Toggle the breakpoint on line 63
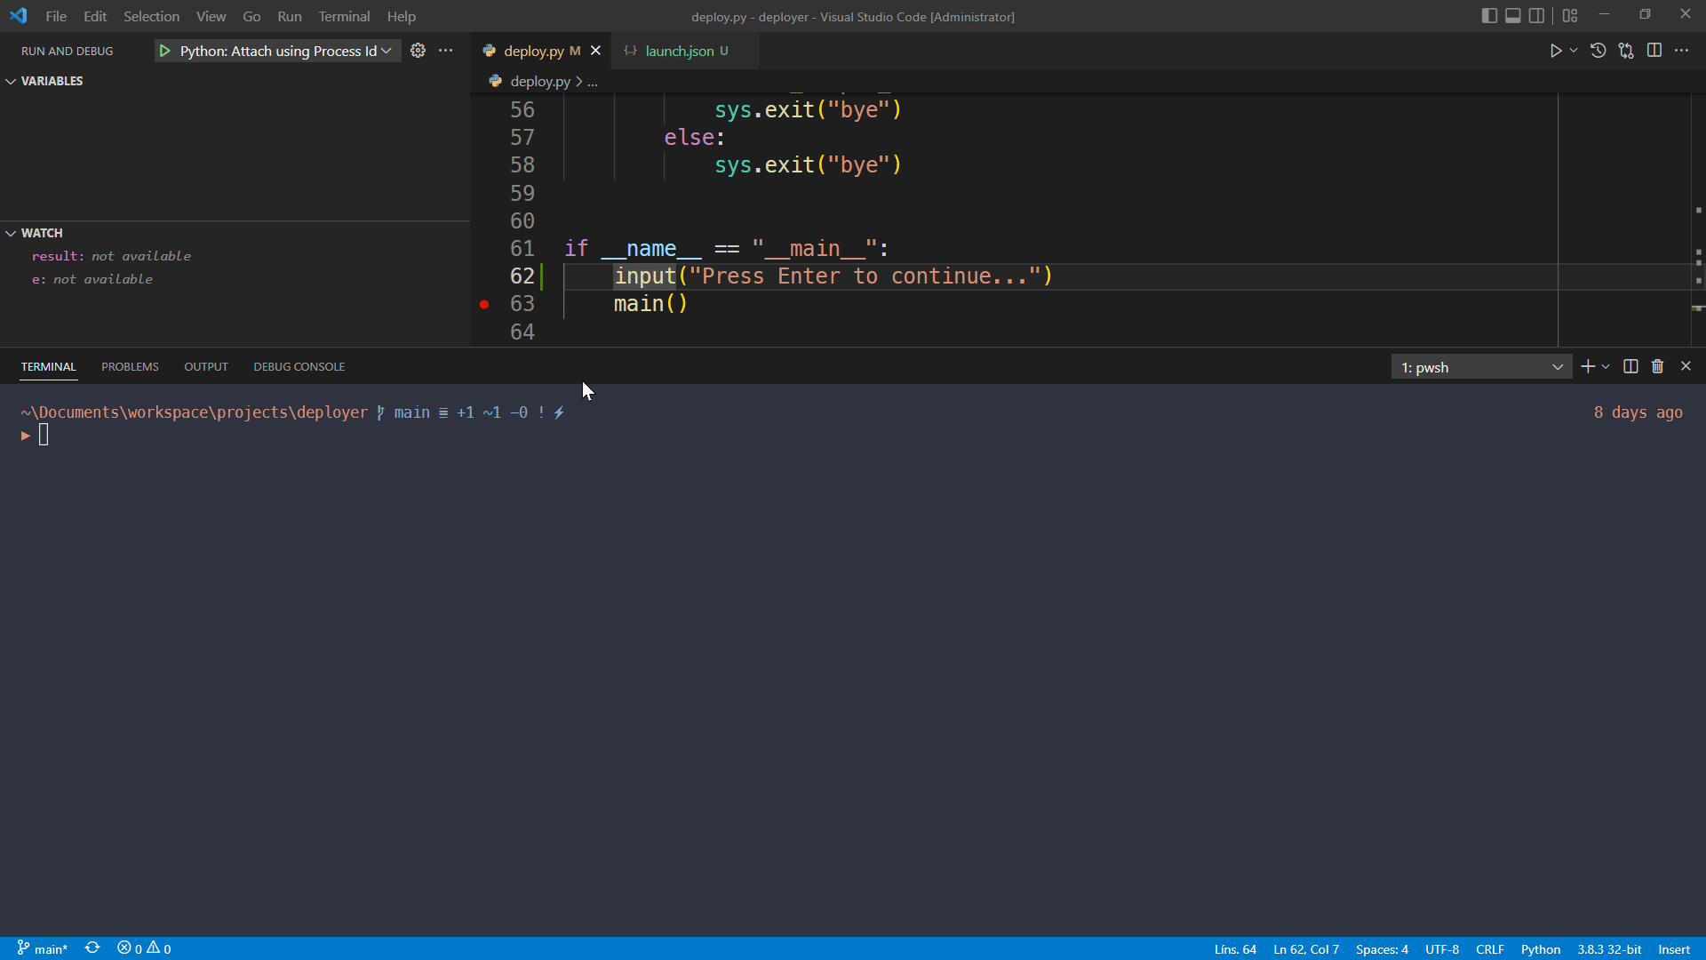 [484, 304]
